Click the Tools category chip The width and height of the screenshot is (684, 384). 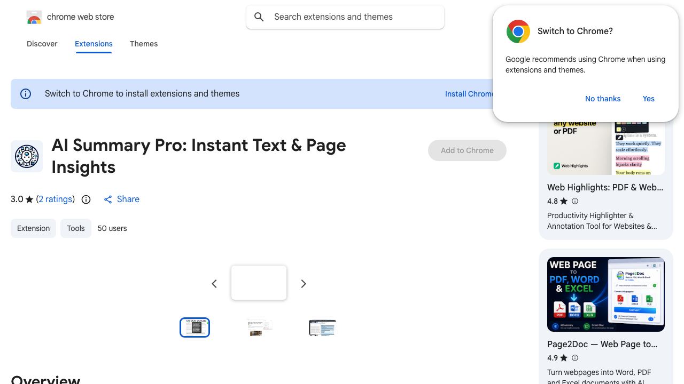point(76,228)
